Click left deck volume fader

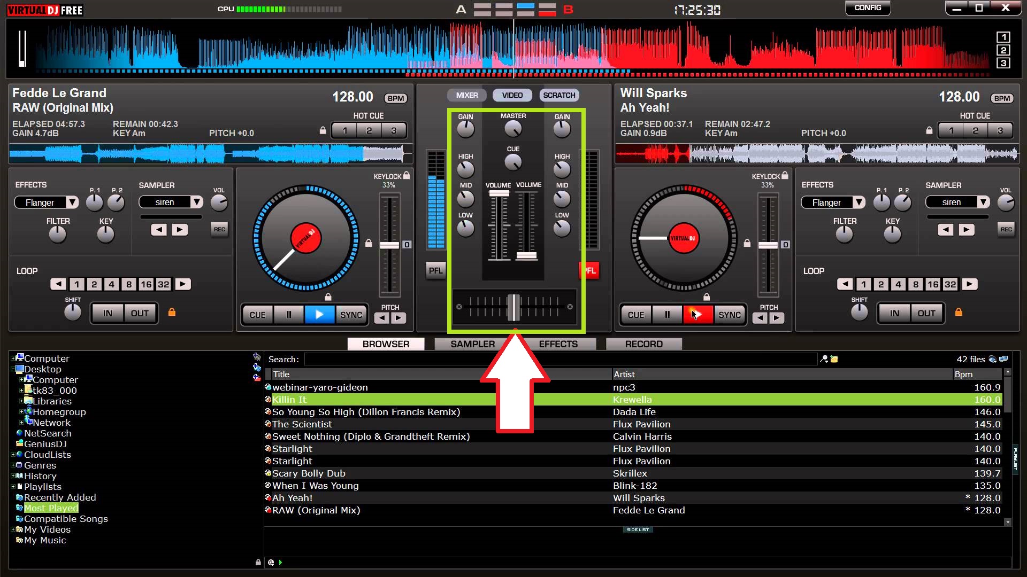coord(499,193)
